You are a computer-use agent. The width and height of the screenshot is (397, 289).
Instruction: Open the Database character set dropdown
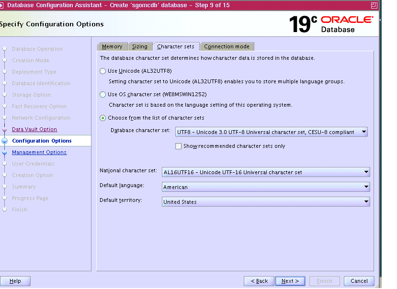tap(271, 132)
